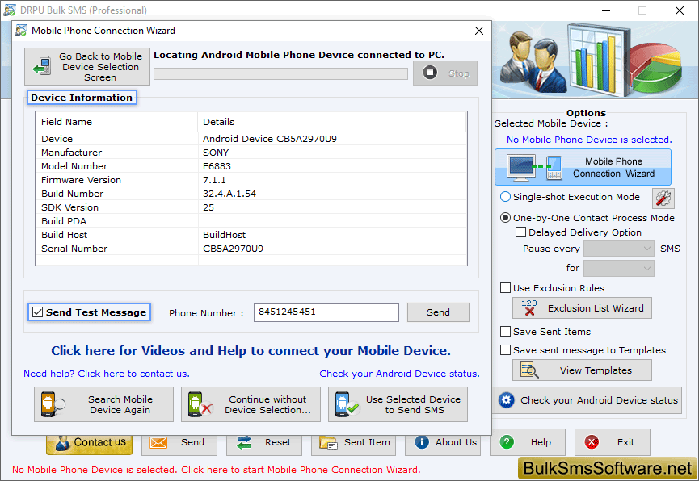The width and height of the screenshot is (699, 481).
Task: Select Build Number 32.4.A.1.54 row
Action: pos(251,194)
